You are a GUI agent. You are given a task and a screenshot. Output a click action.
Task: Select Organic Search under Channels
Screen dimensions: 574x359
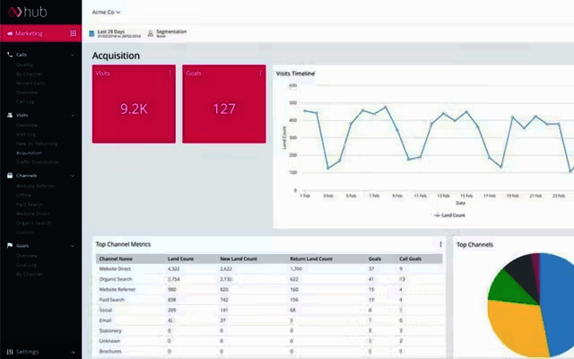pos(33,223)
